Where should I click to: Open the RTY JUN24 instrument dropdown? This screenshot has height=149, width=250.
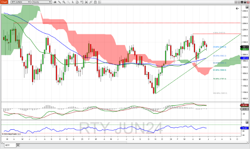coord(20,2)
